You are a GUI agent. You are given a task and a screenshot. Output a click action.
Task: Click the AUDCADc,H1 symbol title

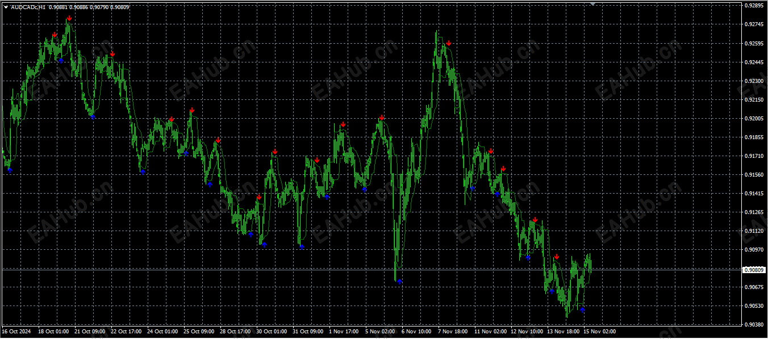coord(28,7)
